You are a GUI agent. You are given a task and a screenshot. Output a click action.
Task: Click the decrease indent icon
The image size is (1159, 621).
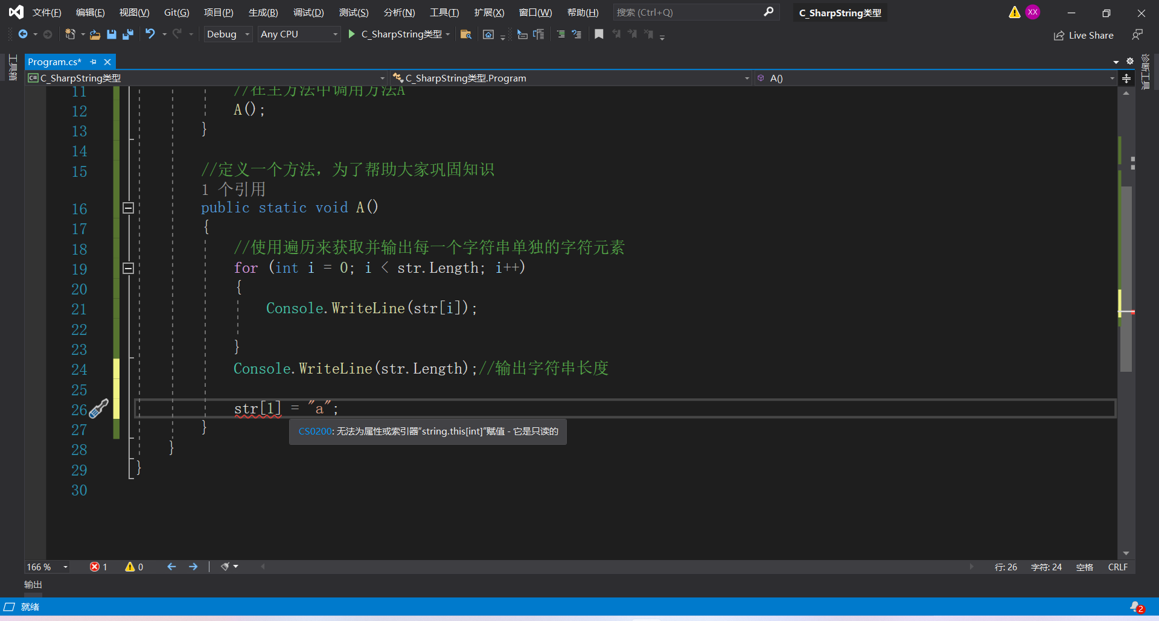523,34
